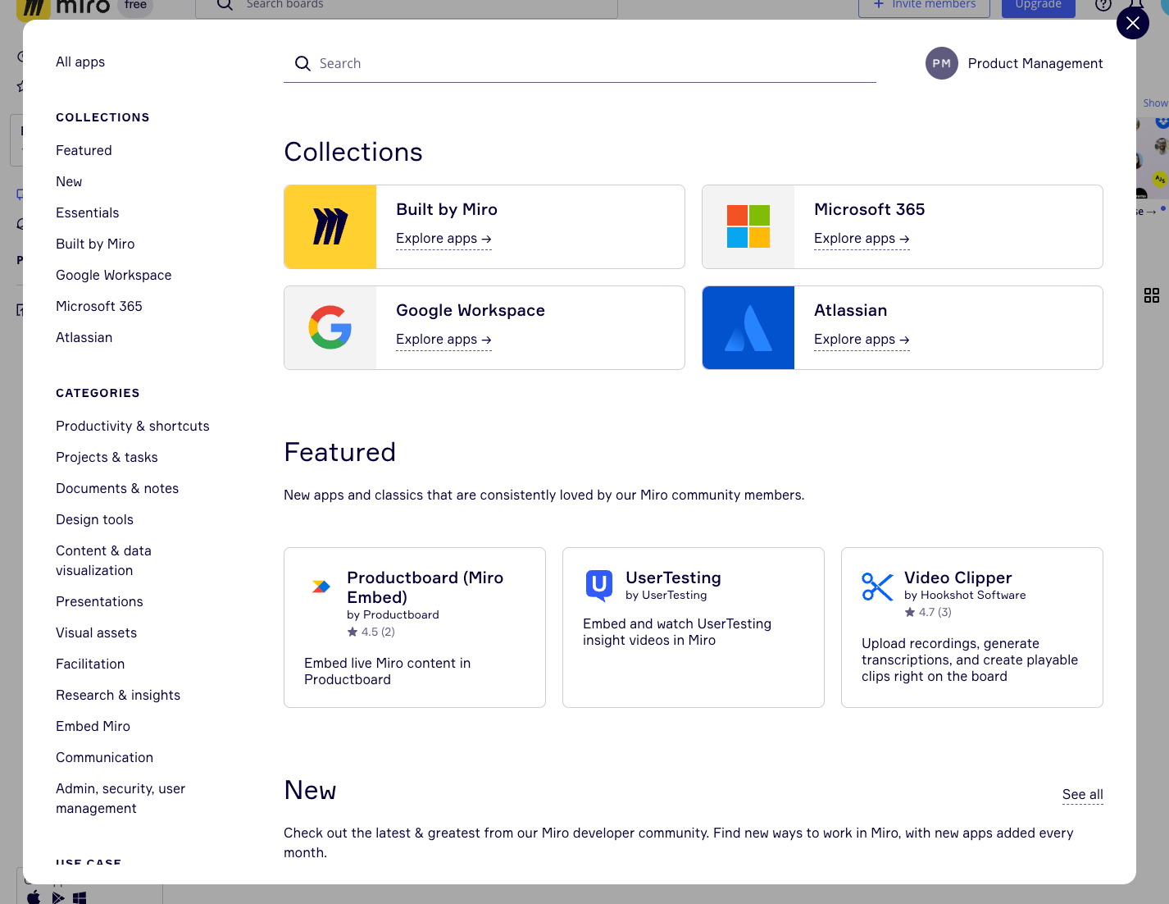Select New collection in sidebar
The image size is (1169, 904).
(69, 181)
